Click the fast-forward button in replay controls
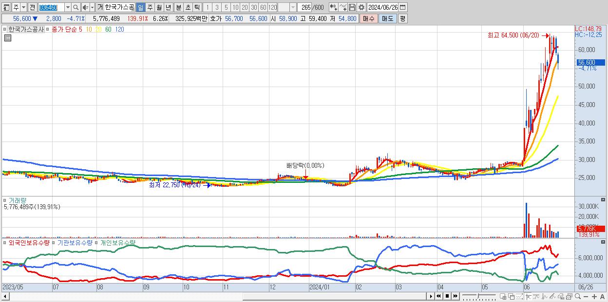 coord(456,296)
